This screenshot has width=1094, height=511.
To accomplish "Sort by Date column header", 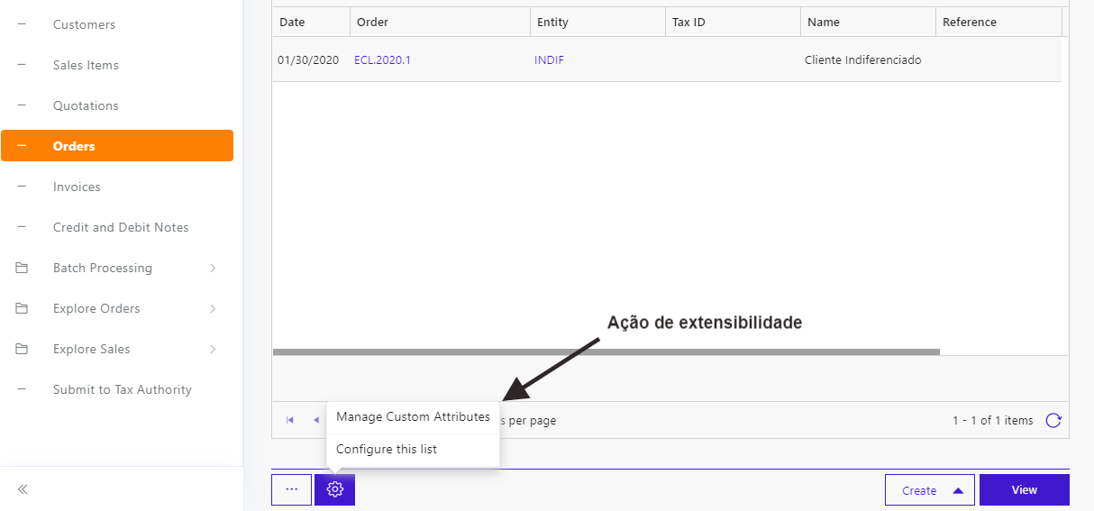I will [311, 22].
